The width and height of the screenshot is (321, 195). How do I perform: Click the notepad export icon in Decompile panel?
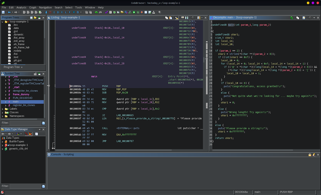click(x=304, y=18)
